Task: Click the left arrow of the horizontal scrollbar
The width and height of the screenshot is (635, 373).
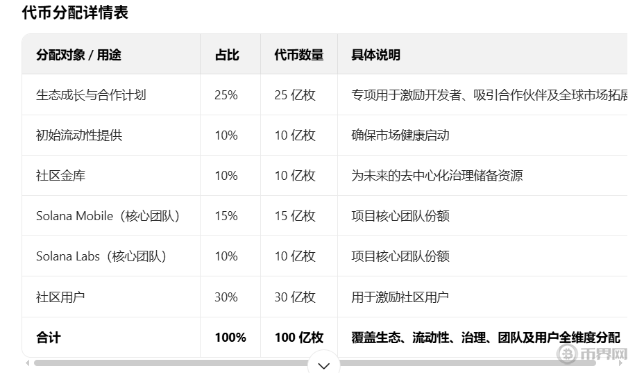Action: (28, 363)
